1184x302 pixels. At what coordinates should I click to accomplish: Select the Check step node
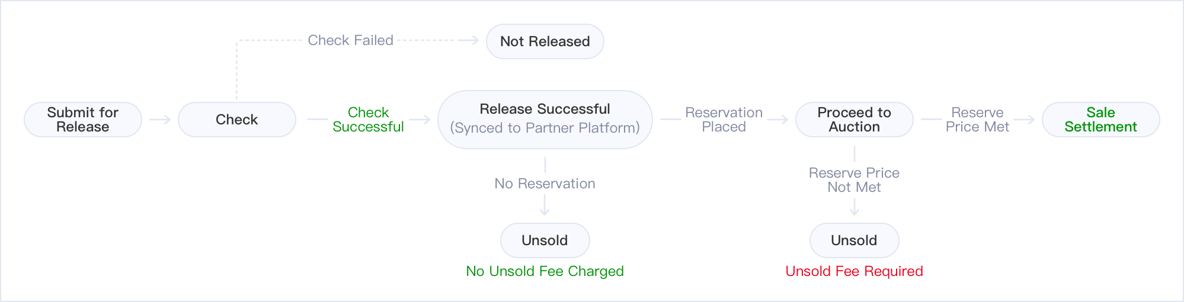click(x=237, y=120)
